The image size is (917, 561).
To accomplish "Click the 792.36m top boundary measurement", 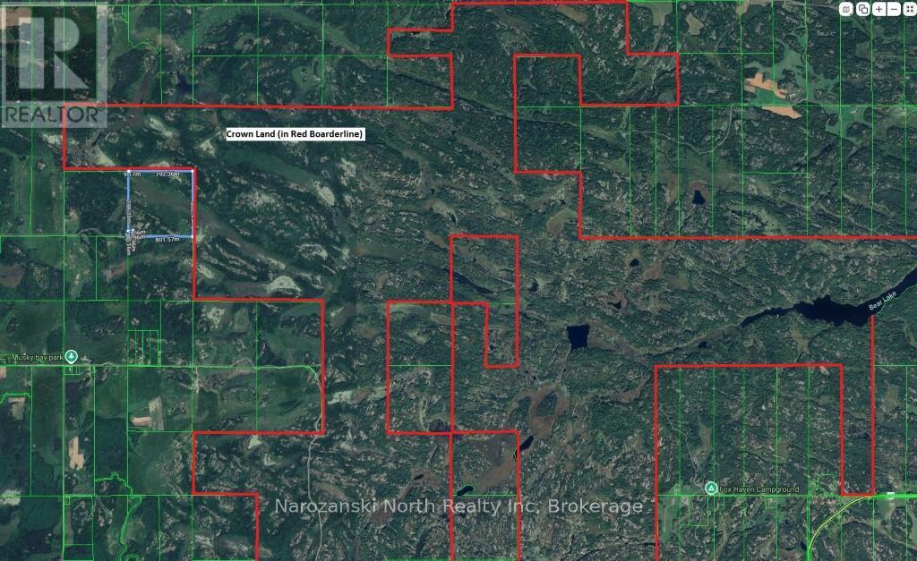I will coord(174,174).
